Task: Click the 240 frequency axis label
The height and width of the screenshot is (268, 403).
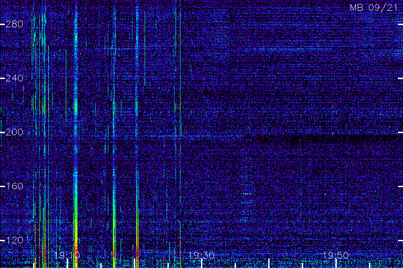Action: pyautogui.click(x=14, y=78)
